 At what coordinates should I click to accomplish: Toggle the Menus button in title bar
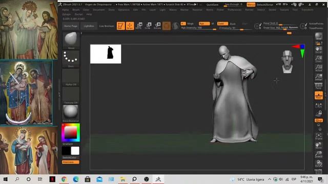tap(251, 5)
